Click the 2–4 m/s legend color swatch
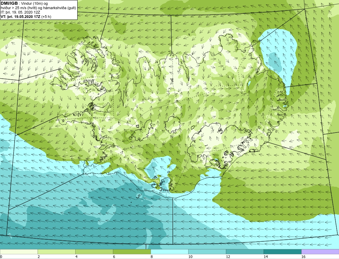 [56, 252]
